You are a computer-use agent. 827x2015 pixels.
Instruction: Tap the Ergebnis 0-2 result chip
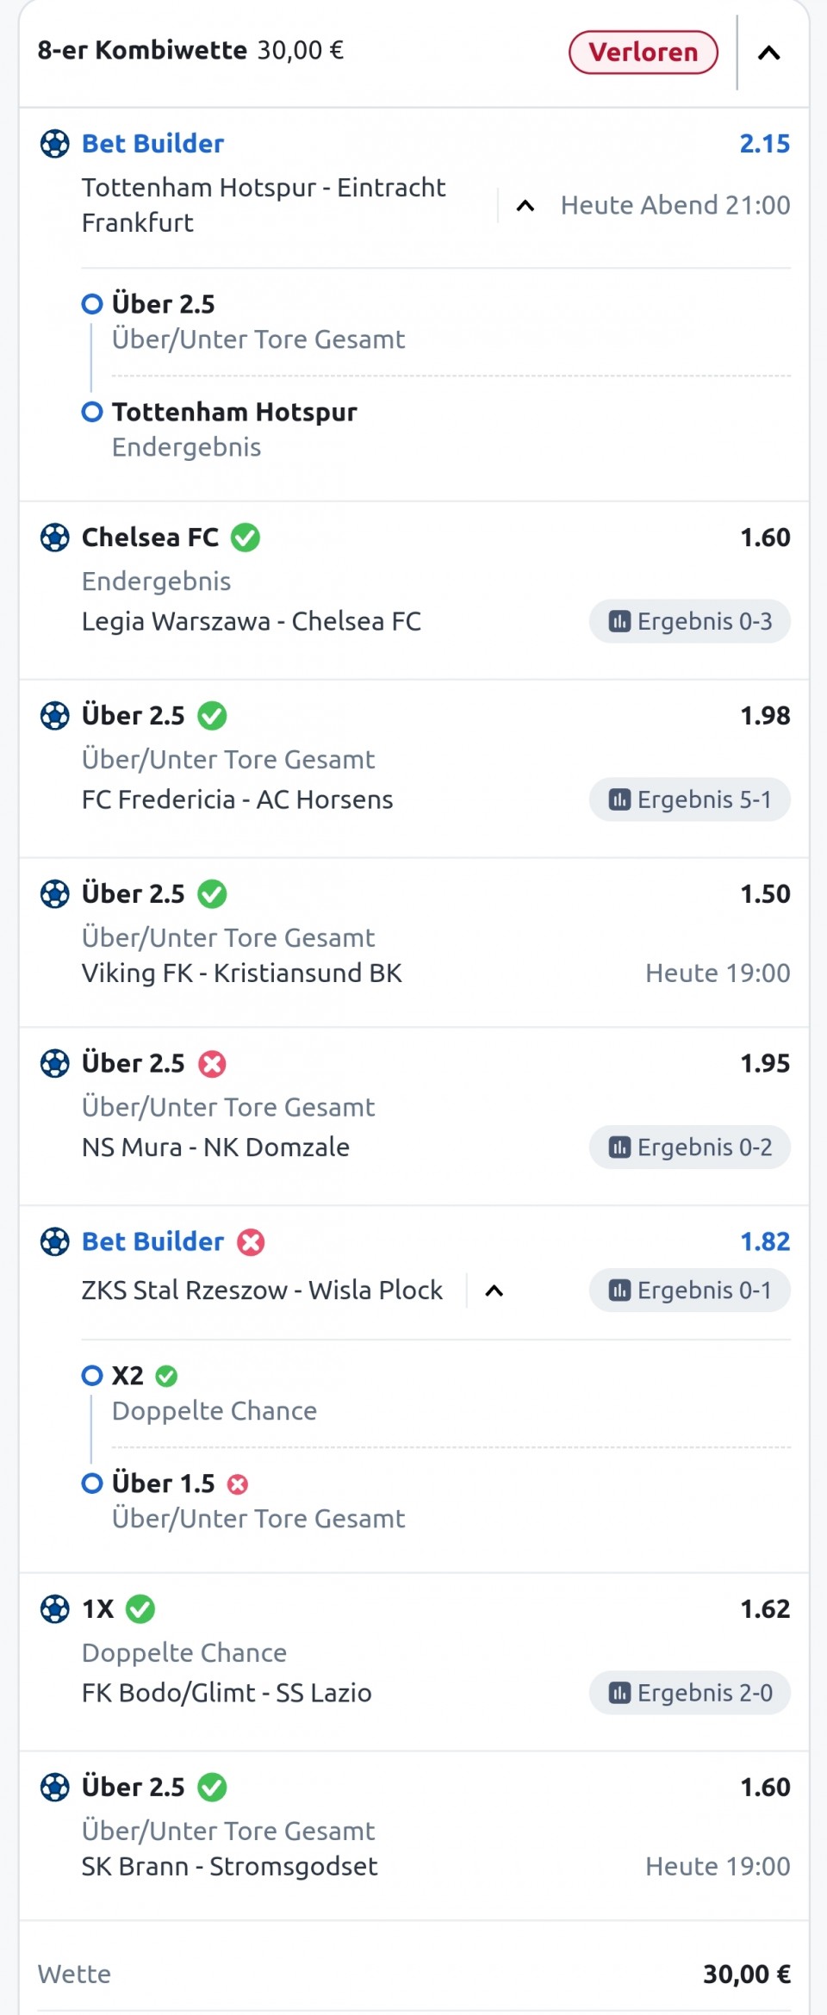pyautogui.click(x=689, y=1147)
